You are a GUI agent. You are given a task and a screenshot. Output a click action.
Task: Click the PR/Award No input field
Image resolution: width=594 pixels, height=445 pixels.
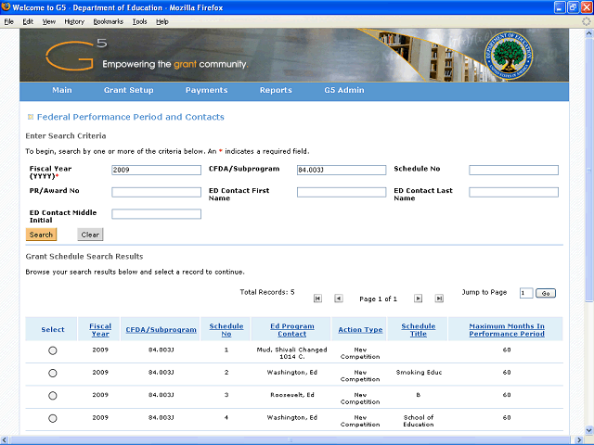click(156, 193)
